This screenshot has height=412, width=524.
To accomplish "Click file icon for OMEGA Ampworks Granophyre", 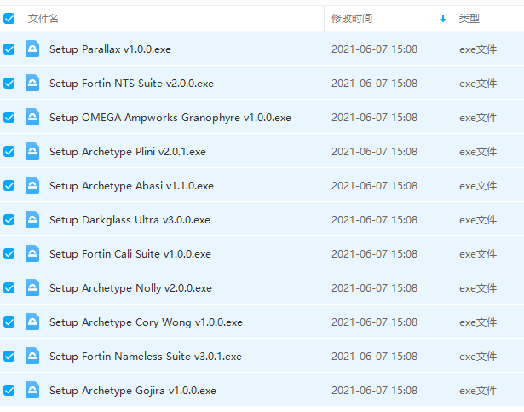I will tap(32, 117).
